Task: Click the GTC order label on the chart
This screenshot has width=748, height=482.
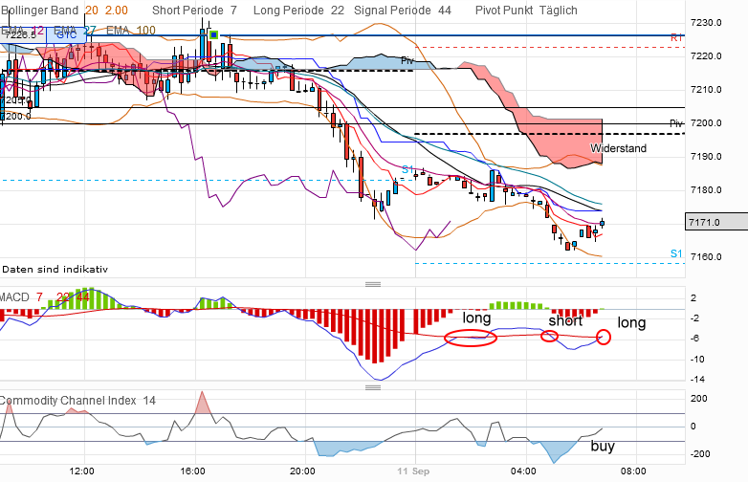Action: point(67,34)
